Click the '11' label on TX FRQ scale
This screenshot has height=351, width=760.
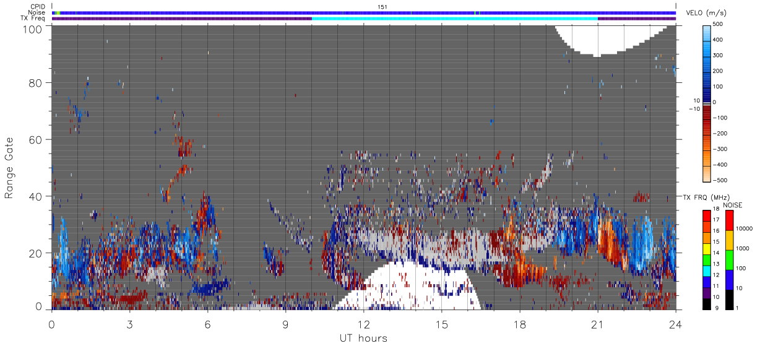pos(716,287)
